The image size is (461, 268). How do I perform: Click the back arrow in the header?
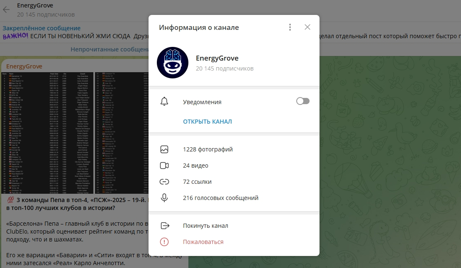coord(6,9)
